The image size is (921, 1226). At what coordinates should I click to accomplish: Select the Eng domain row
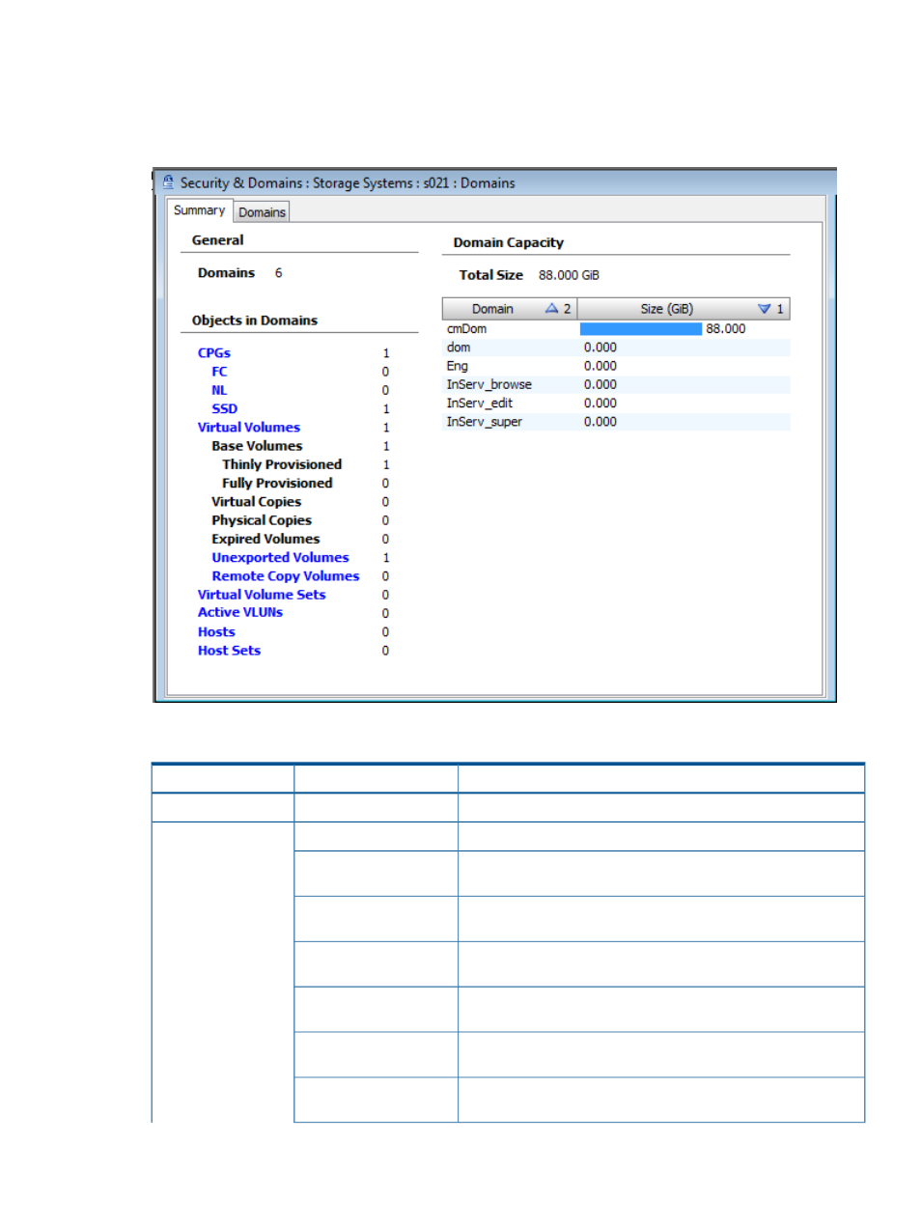coord(616,366)
